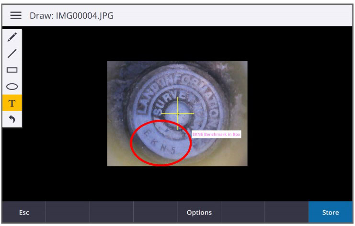
Task: Click the benchmark photo in the canvas
Action: [x=177, y=113]
